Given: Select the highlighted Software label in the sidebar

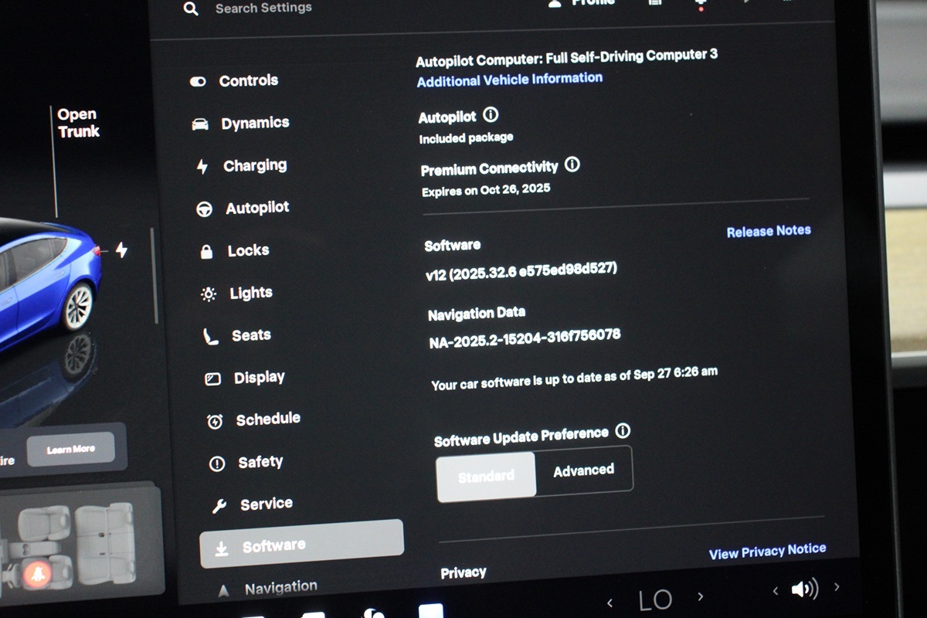Looking at the screenshot, I should [x=274, y=545].
